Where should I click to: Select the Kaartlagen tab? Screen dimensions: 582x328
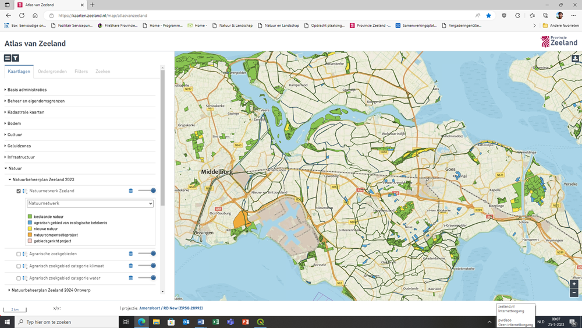pyautogui.click(x=19, y=71)
